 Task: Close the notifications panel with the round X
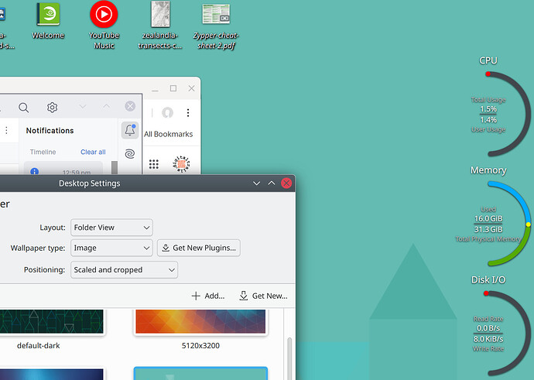[x=130, y=106]
